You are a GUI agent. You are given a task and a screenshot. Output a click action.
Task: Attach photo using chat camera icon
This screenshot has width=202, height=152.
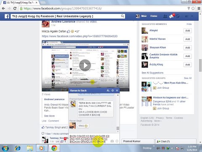(x=112, y=141)
